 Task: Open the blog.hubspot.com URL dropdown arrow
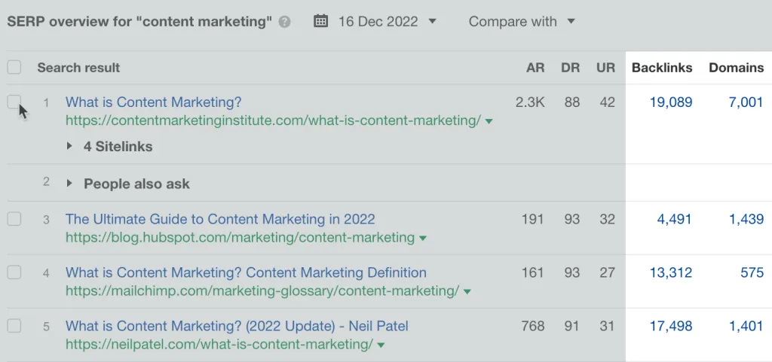(423, 239)
